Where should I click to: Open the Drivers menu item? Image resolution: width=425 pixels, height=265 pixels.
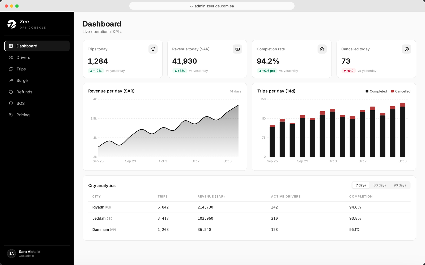click(37, 58)
